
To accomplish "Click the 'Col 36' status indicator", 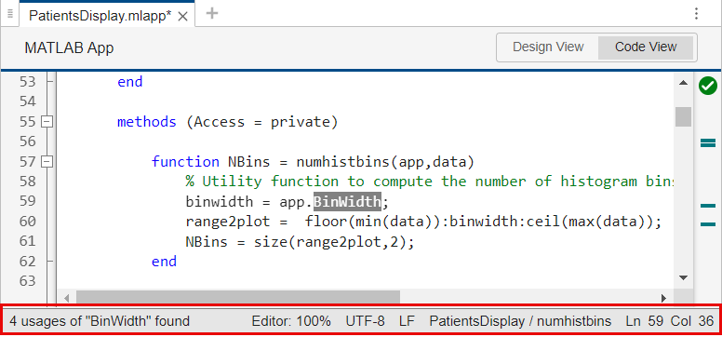I will (692, 321).
